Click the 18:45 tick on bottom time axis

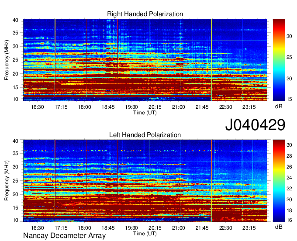[108, 228]
